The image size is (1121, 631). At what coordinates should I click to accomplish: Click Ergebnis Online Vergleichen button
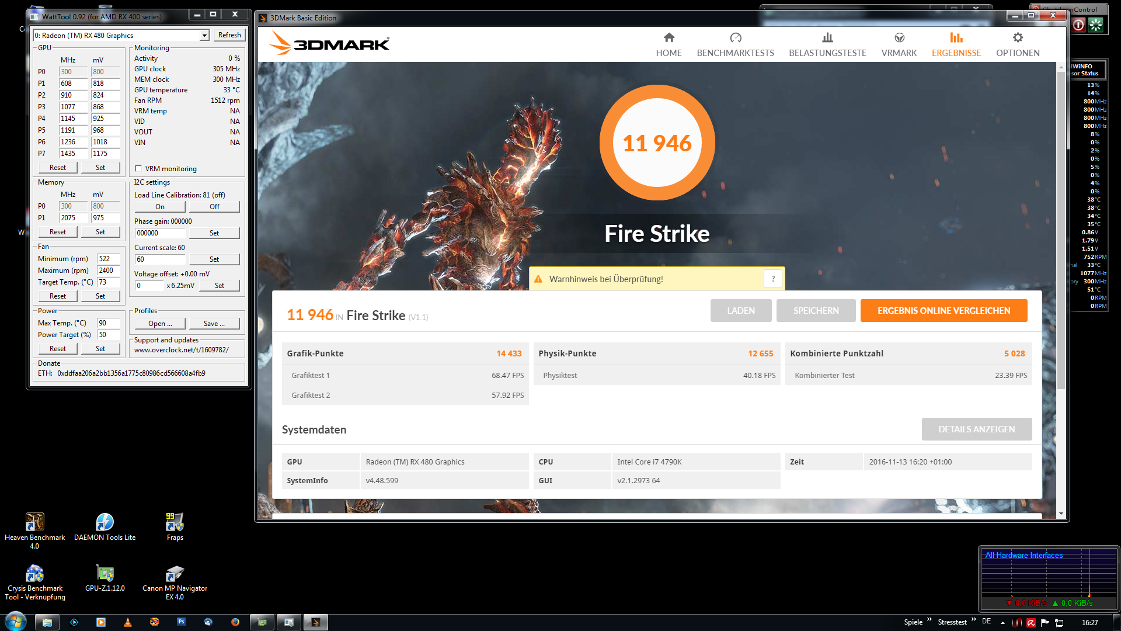click(x=944, y=311)
